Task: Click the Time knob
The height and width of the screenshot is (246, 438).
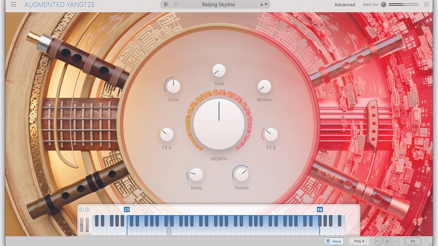Action: pos(219,70)
